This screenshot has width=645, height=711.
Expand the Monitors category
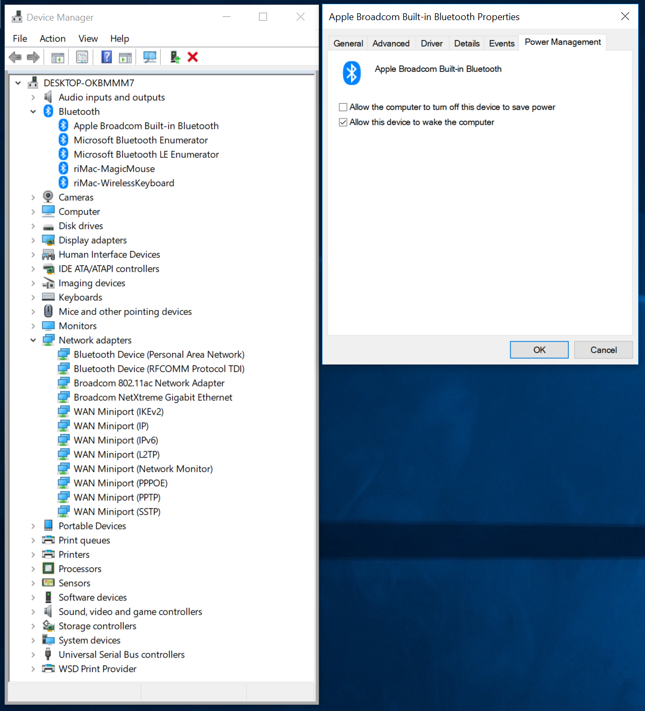33,326
